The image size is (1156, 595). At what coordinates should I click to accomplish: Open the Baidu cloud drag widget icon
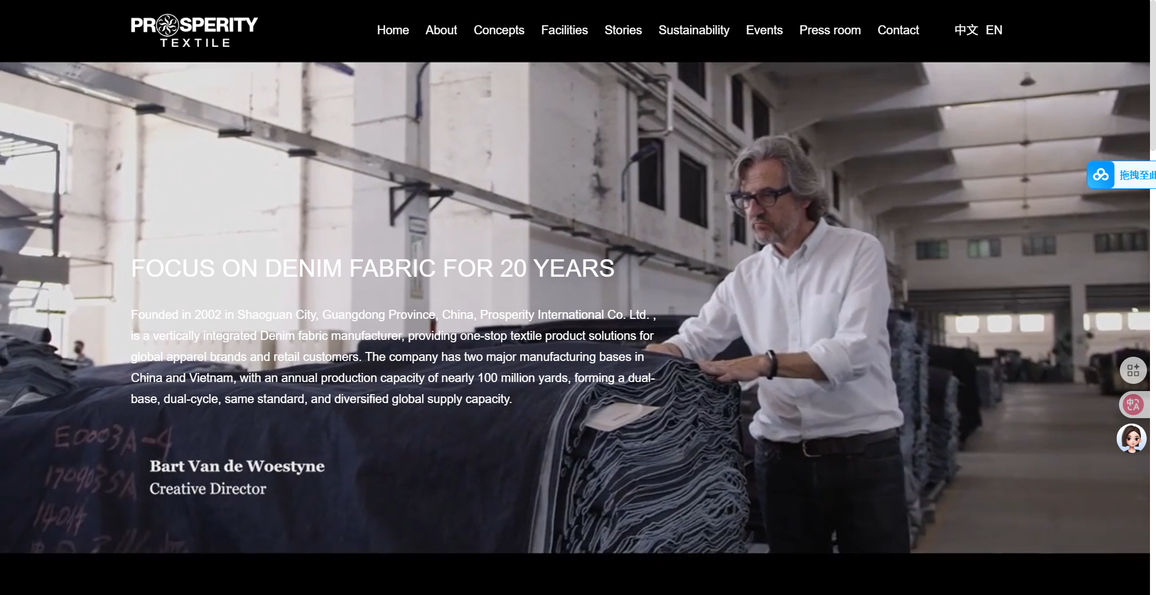pyautogui.click(x=1101, y=175)
